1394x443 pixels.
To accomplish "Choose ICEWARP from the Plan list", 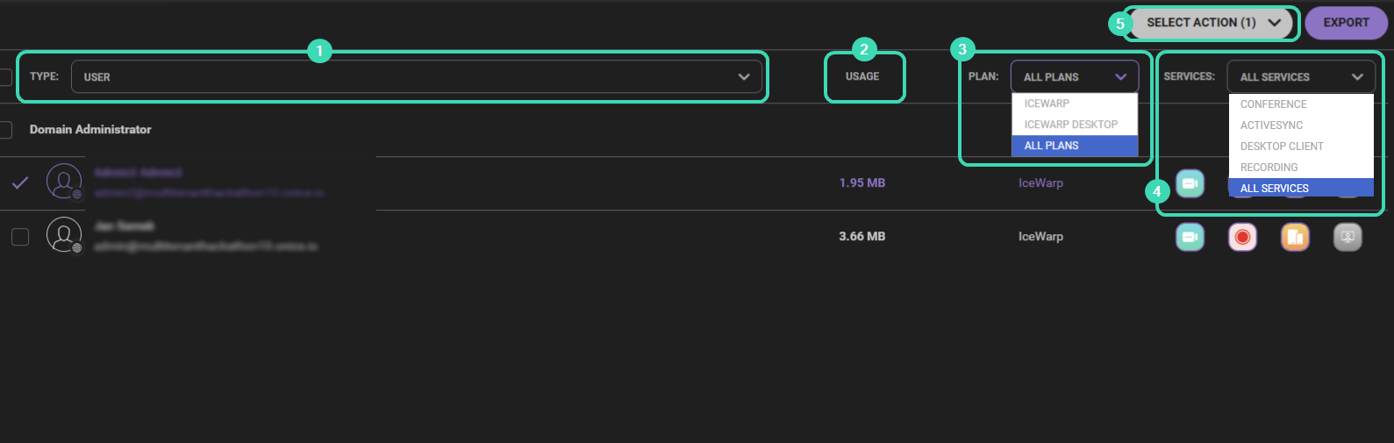I will point(1075,104).
